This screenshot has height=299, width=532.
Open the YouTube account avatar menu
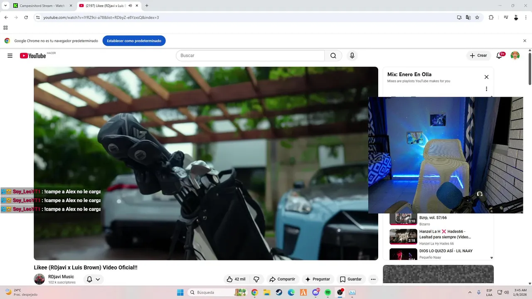coord(515,56)
